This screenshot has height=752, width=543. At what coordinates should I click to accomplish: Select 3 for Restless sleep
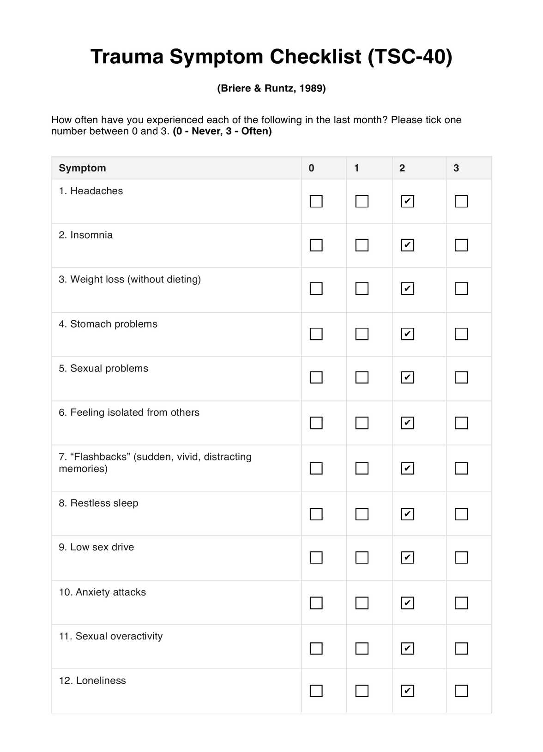coord(461,514)
